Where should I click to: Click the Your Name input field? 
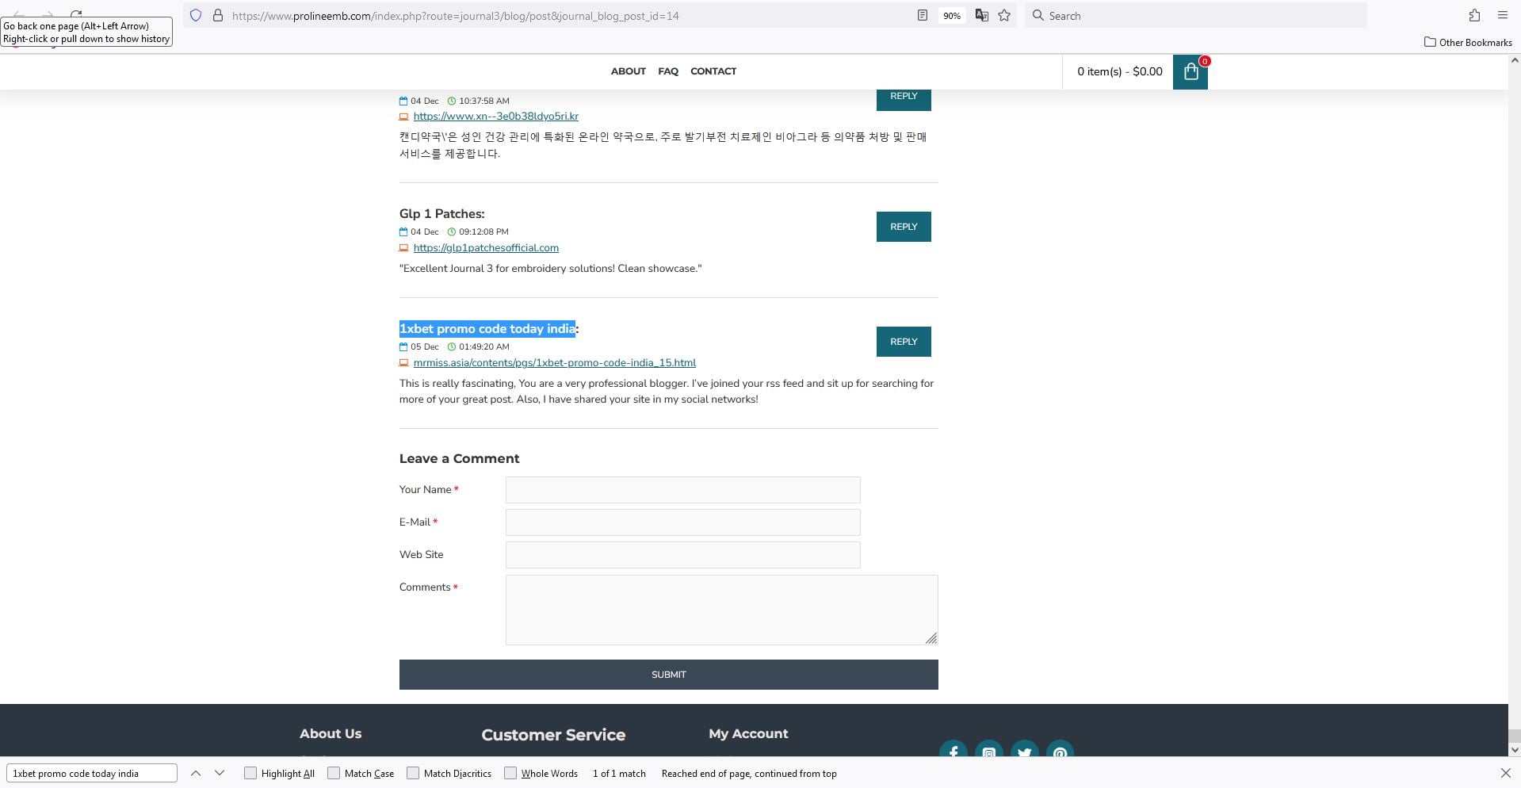pyautogui.click(x=682, y=490)
